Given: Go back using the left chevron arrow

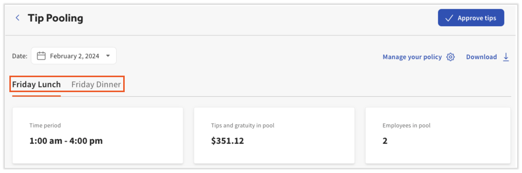Looking at the screenshot, I should (x=17, y=18).
